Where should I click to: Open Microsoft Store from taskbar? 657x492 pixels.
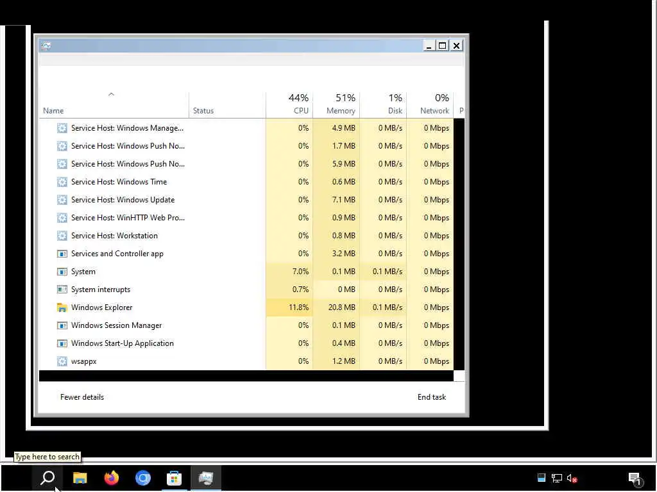pyautogui.click(x=174, y=478)
